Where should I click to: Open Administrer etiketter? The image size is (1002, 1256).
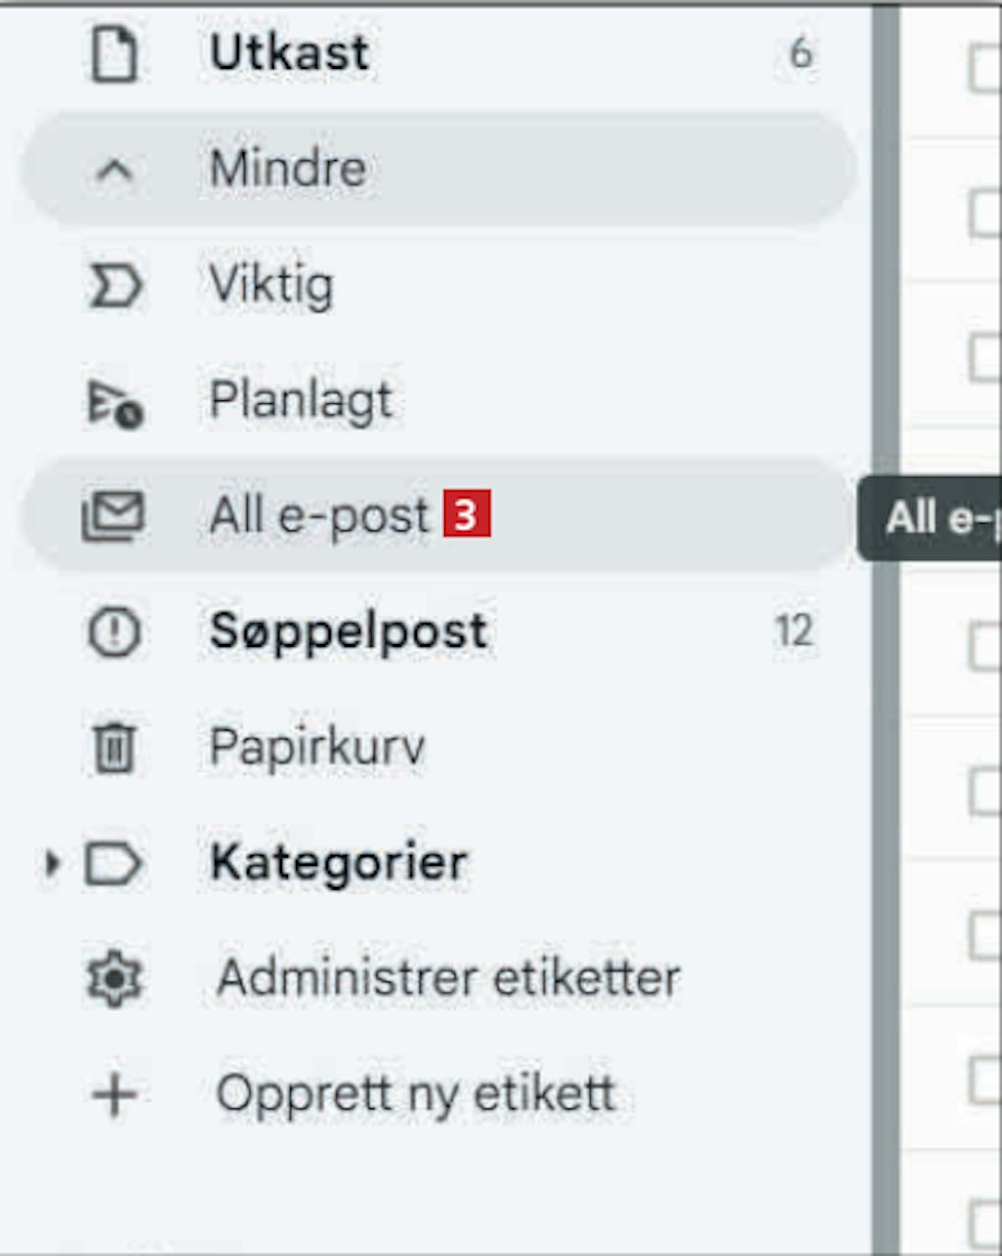point(448,979)
